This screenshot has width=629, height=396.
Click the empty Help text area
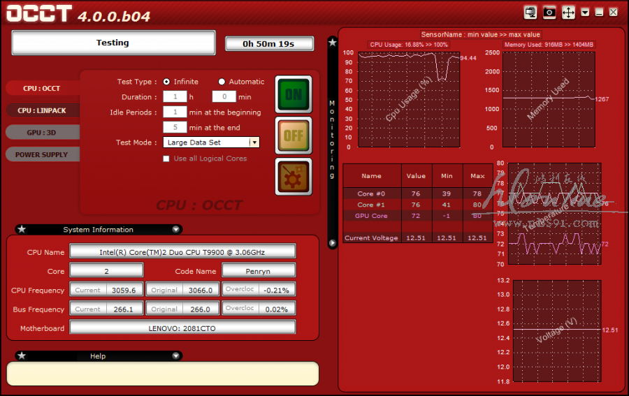tap(163, 374)
